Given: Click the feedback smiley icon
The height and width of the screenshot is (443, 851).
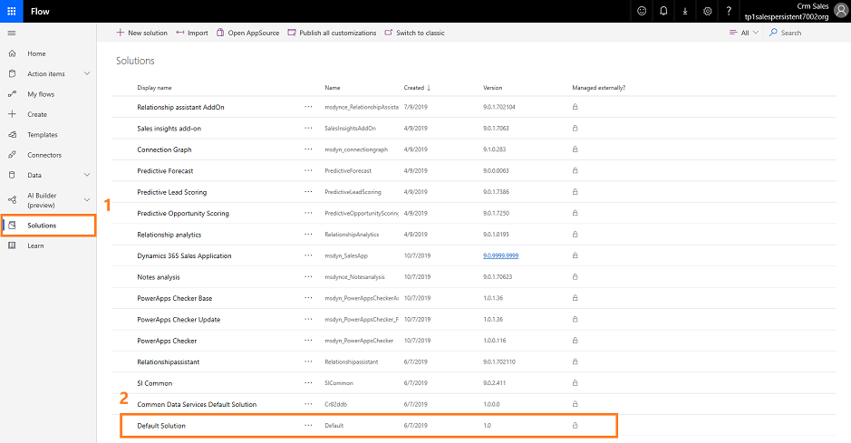Looking at the screenshot, I should pyautogui.click(x=642, y=11).
